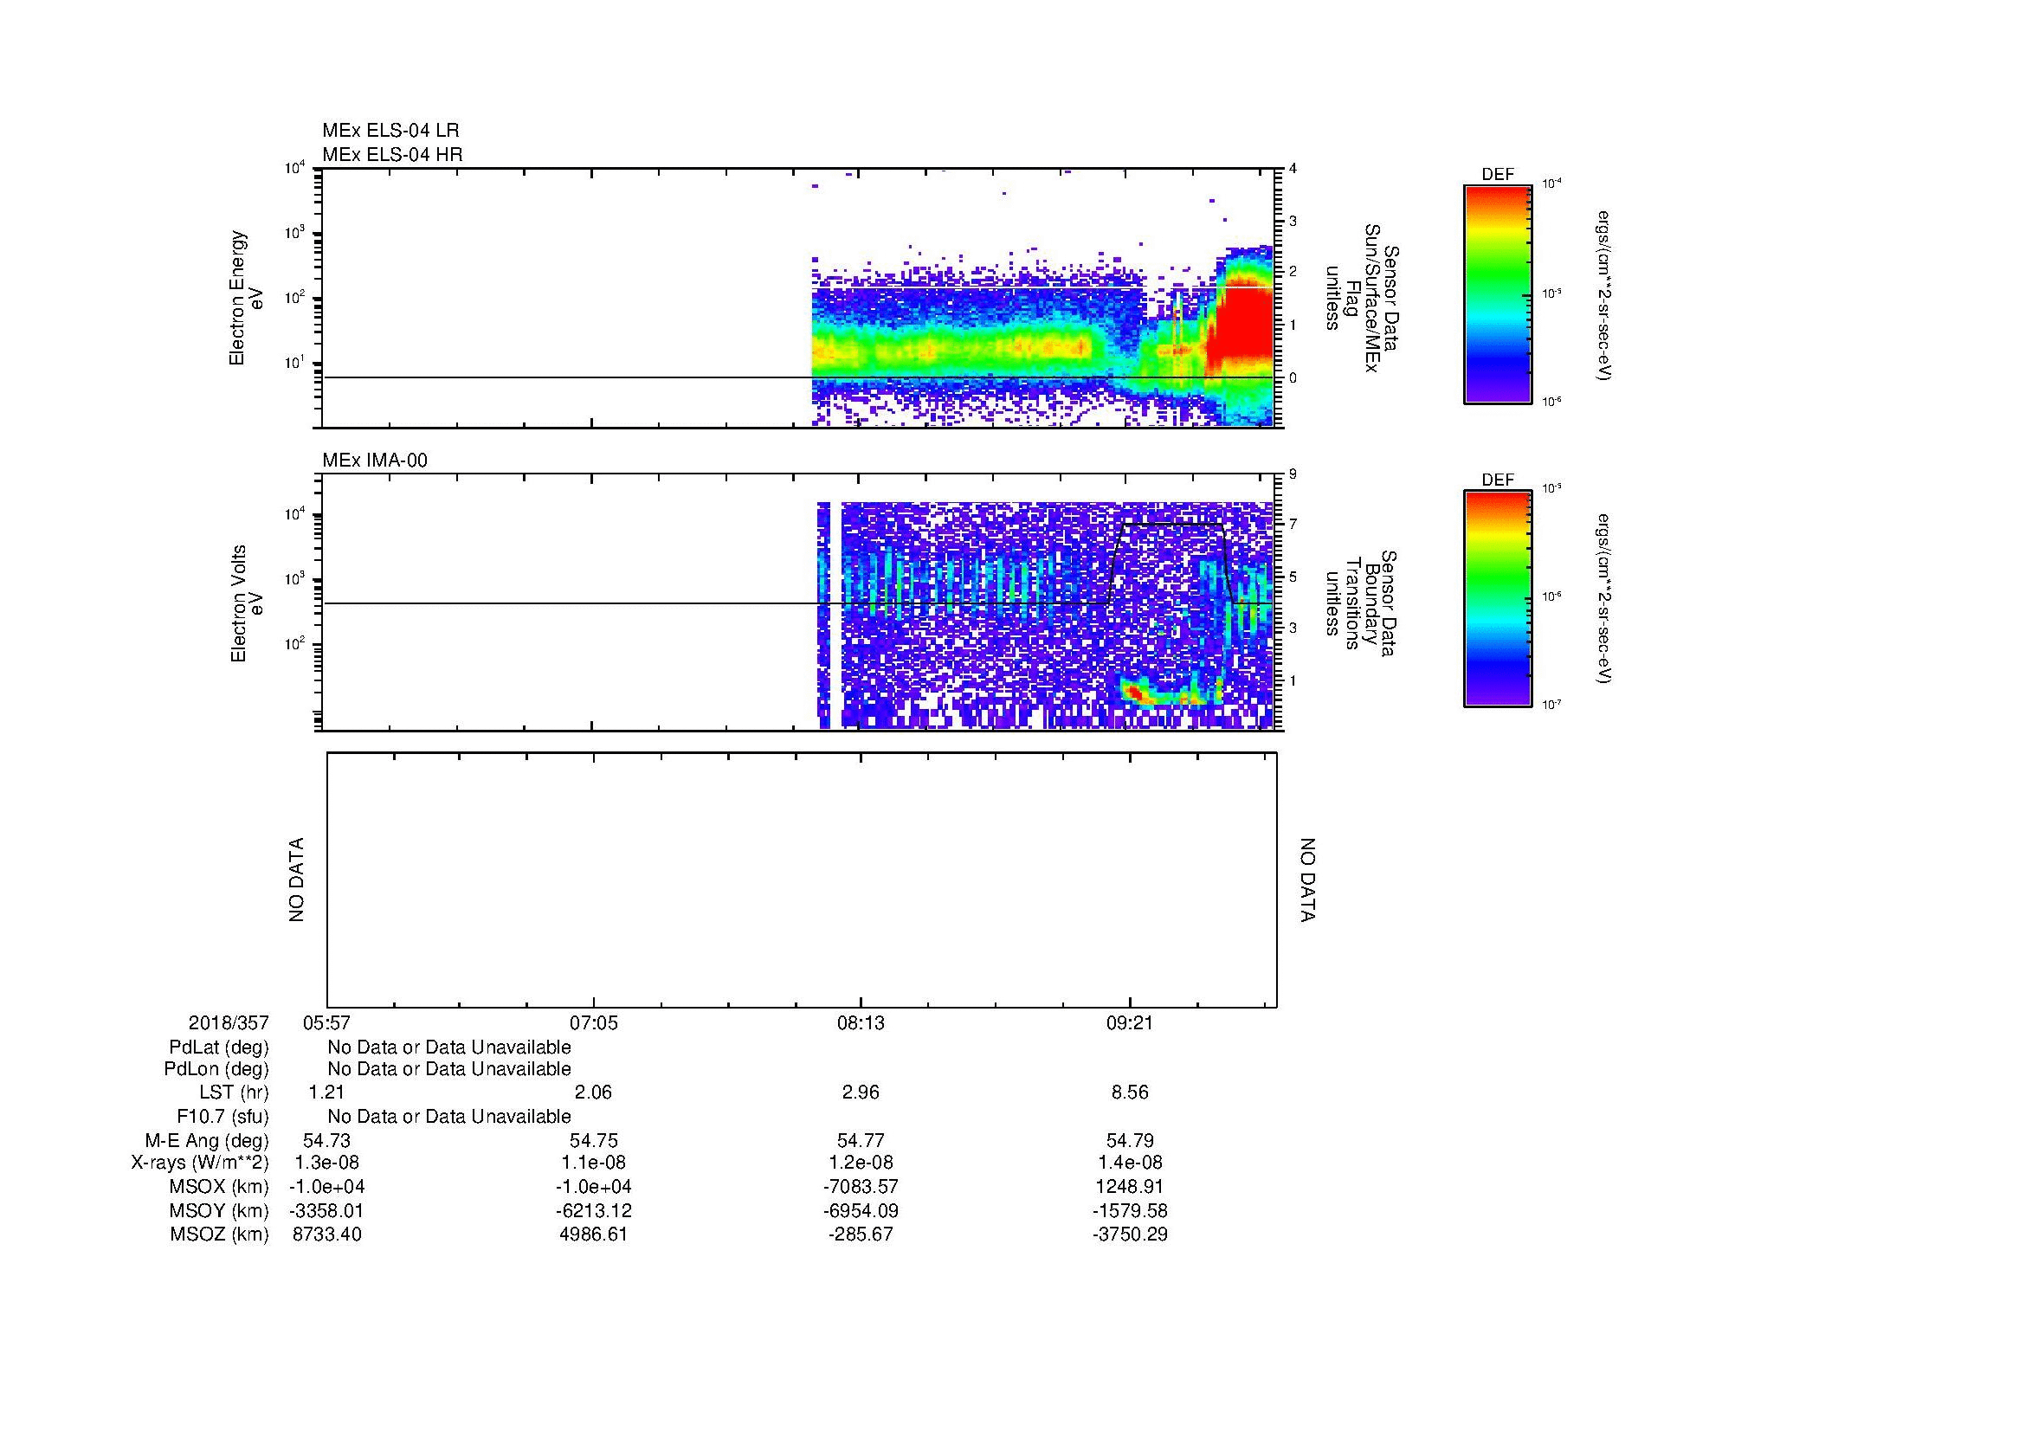Click MSOZ value '-3750.29'
The image size is (2025, 1431).
click(1130, 1234)
